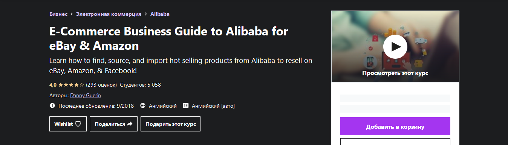Click Подарить этот курс button
This screenshot has height=145, width=508.
(x=170, y=124)
